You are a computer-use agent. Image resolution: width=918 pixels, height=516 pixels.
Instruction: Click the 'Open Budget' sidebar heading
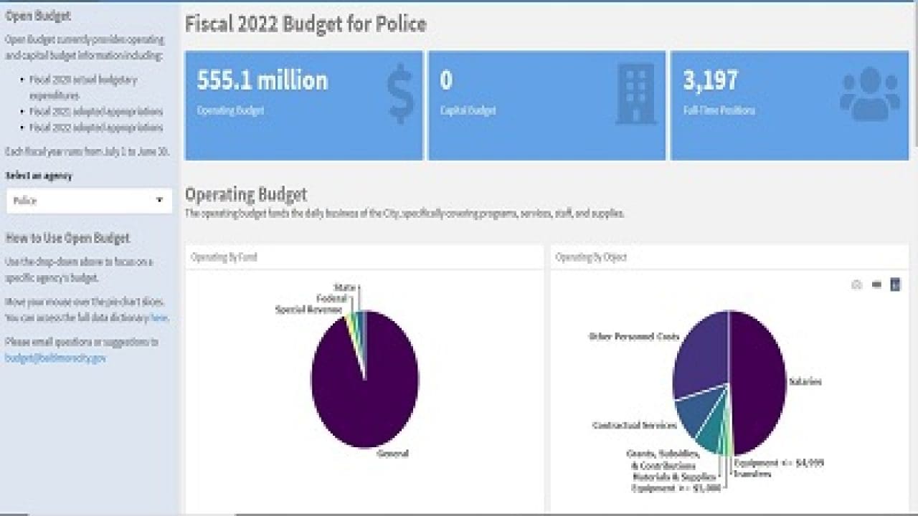(x=38, y=15)
